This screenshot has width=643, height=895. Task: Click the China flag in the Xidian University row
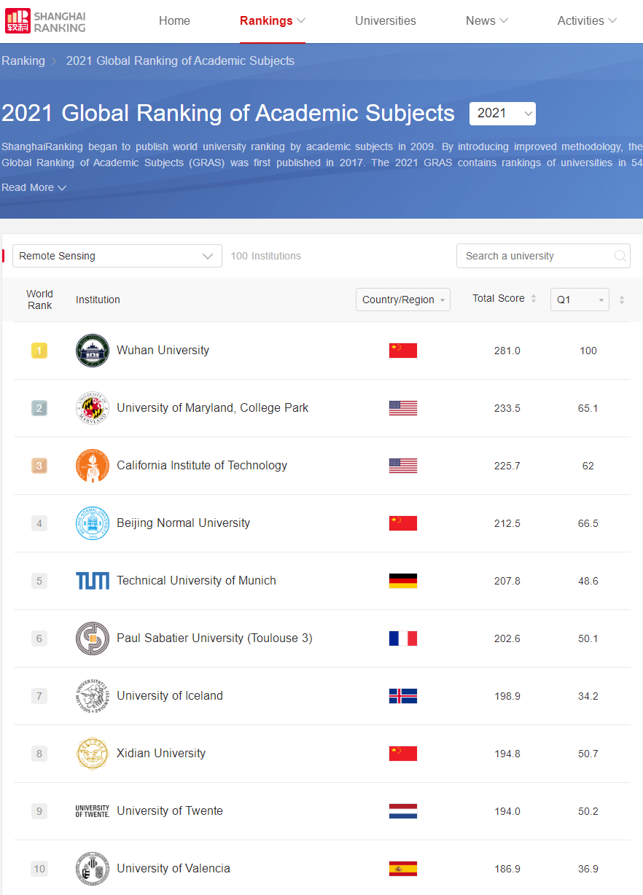[403, 754]
